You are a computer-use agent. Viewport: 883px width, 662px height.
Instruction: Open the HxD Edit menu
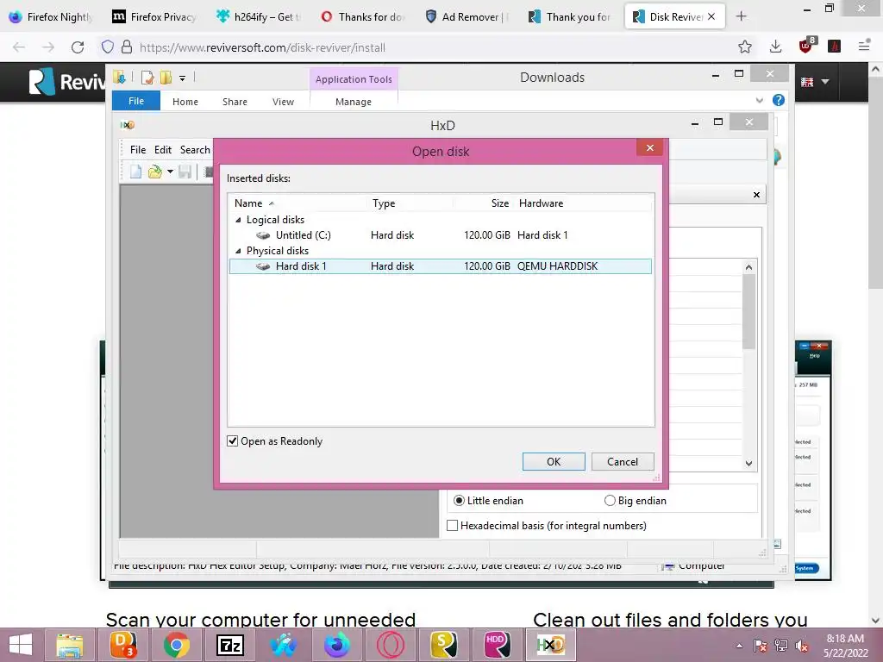pos(163,150)
